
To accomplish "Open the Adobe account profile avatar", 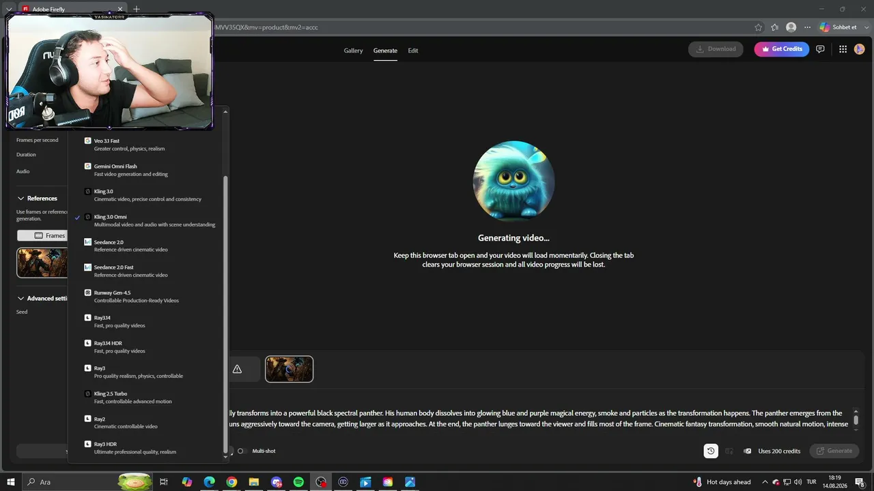I will (860, 49).
